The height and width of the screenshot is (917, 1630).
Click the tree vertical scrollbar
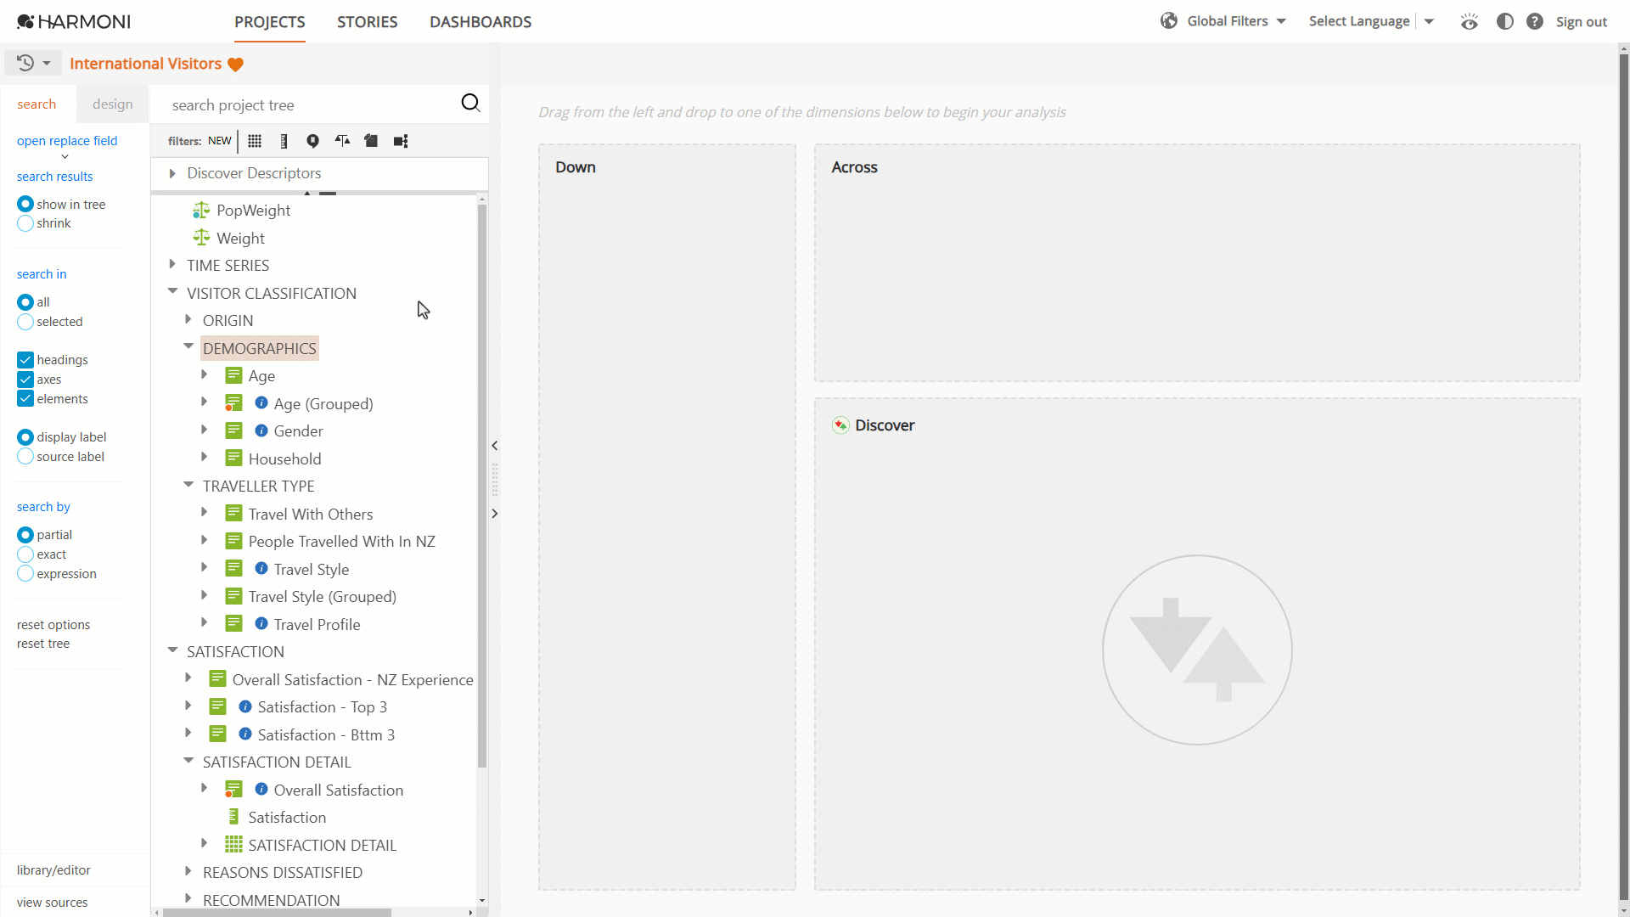482,484
